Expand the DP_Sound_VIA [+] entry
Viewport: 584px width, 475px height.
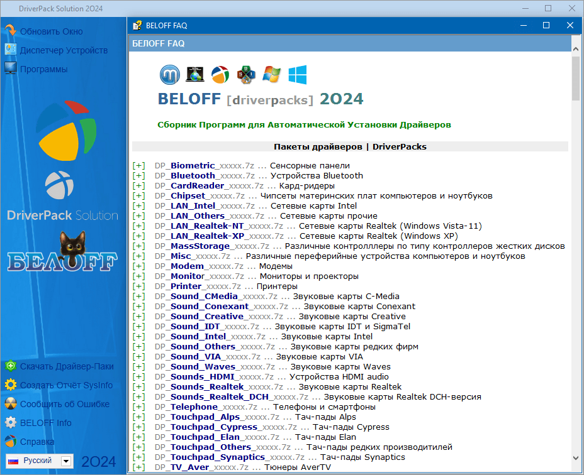[x=138, y=357]
